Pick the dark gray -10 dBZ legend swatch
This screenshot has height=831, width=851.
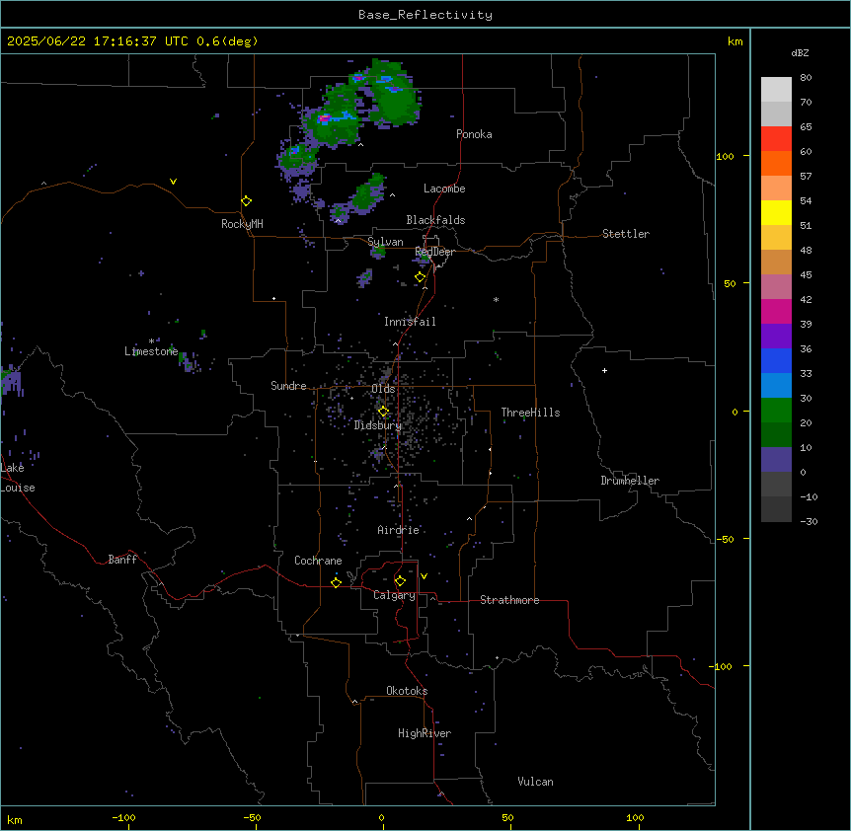(x=776, y=509)
